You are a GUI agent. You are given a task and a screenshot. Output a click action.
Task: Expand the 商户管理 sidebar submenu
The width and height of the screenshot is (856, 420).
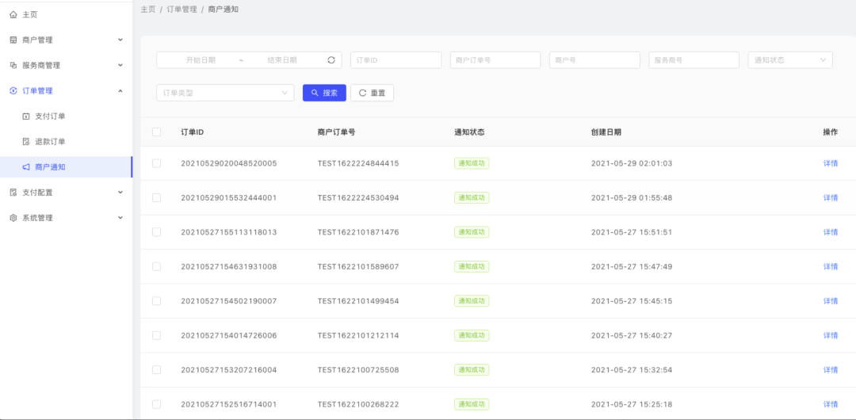point(120,40)
